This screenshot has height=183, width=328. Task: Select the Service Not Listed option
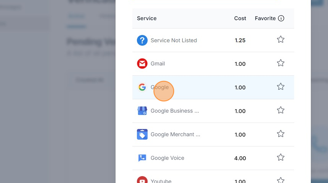click(x=174, y=40)
